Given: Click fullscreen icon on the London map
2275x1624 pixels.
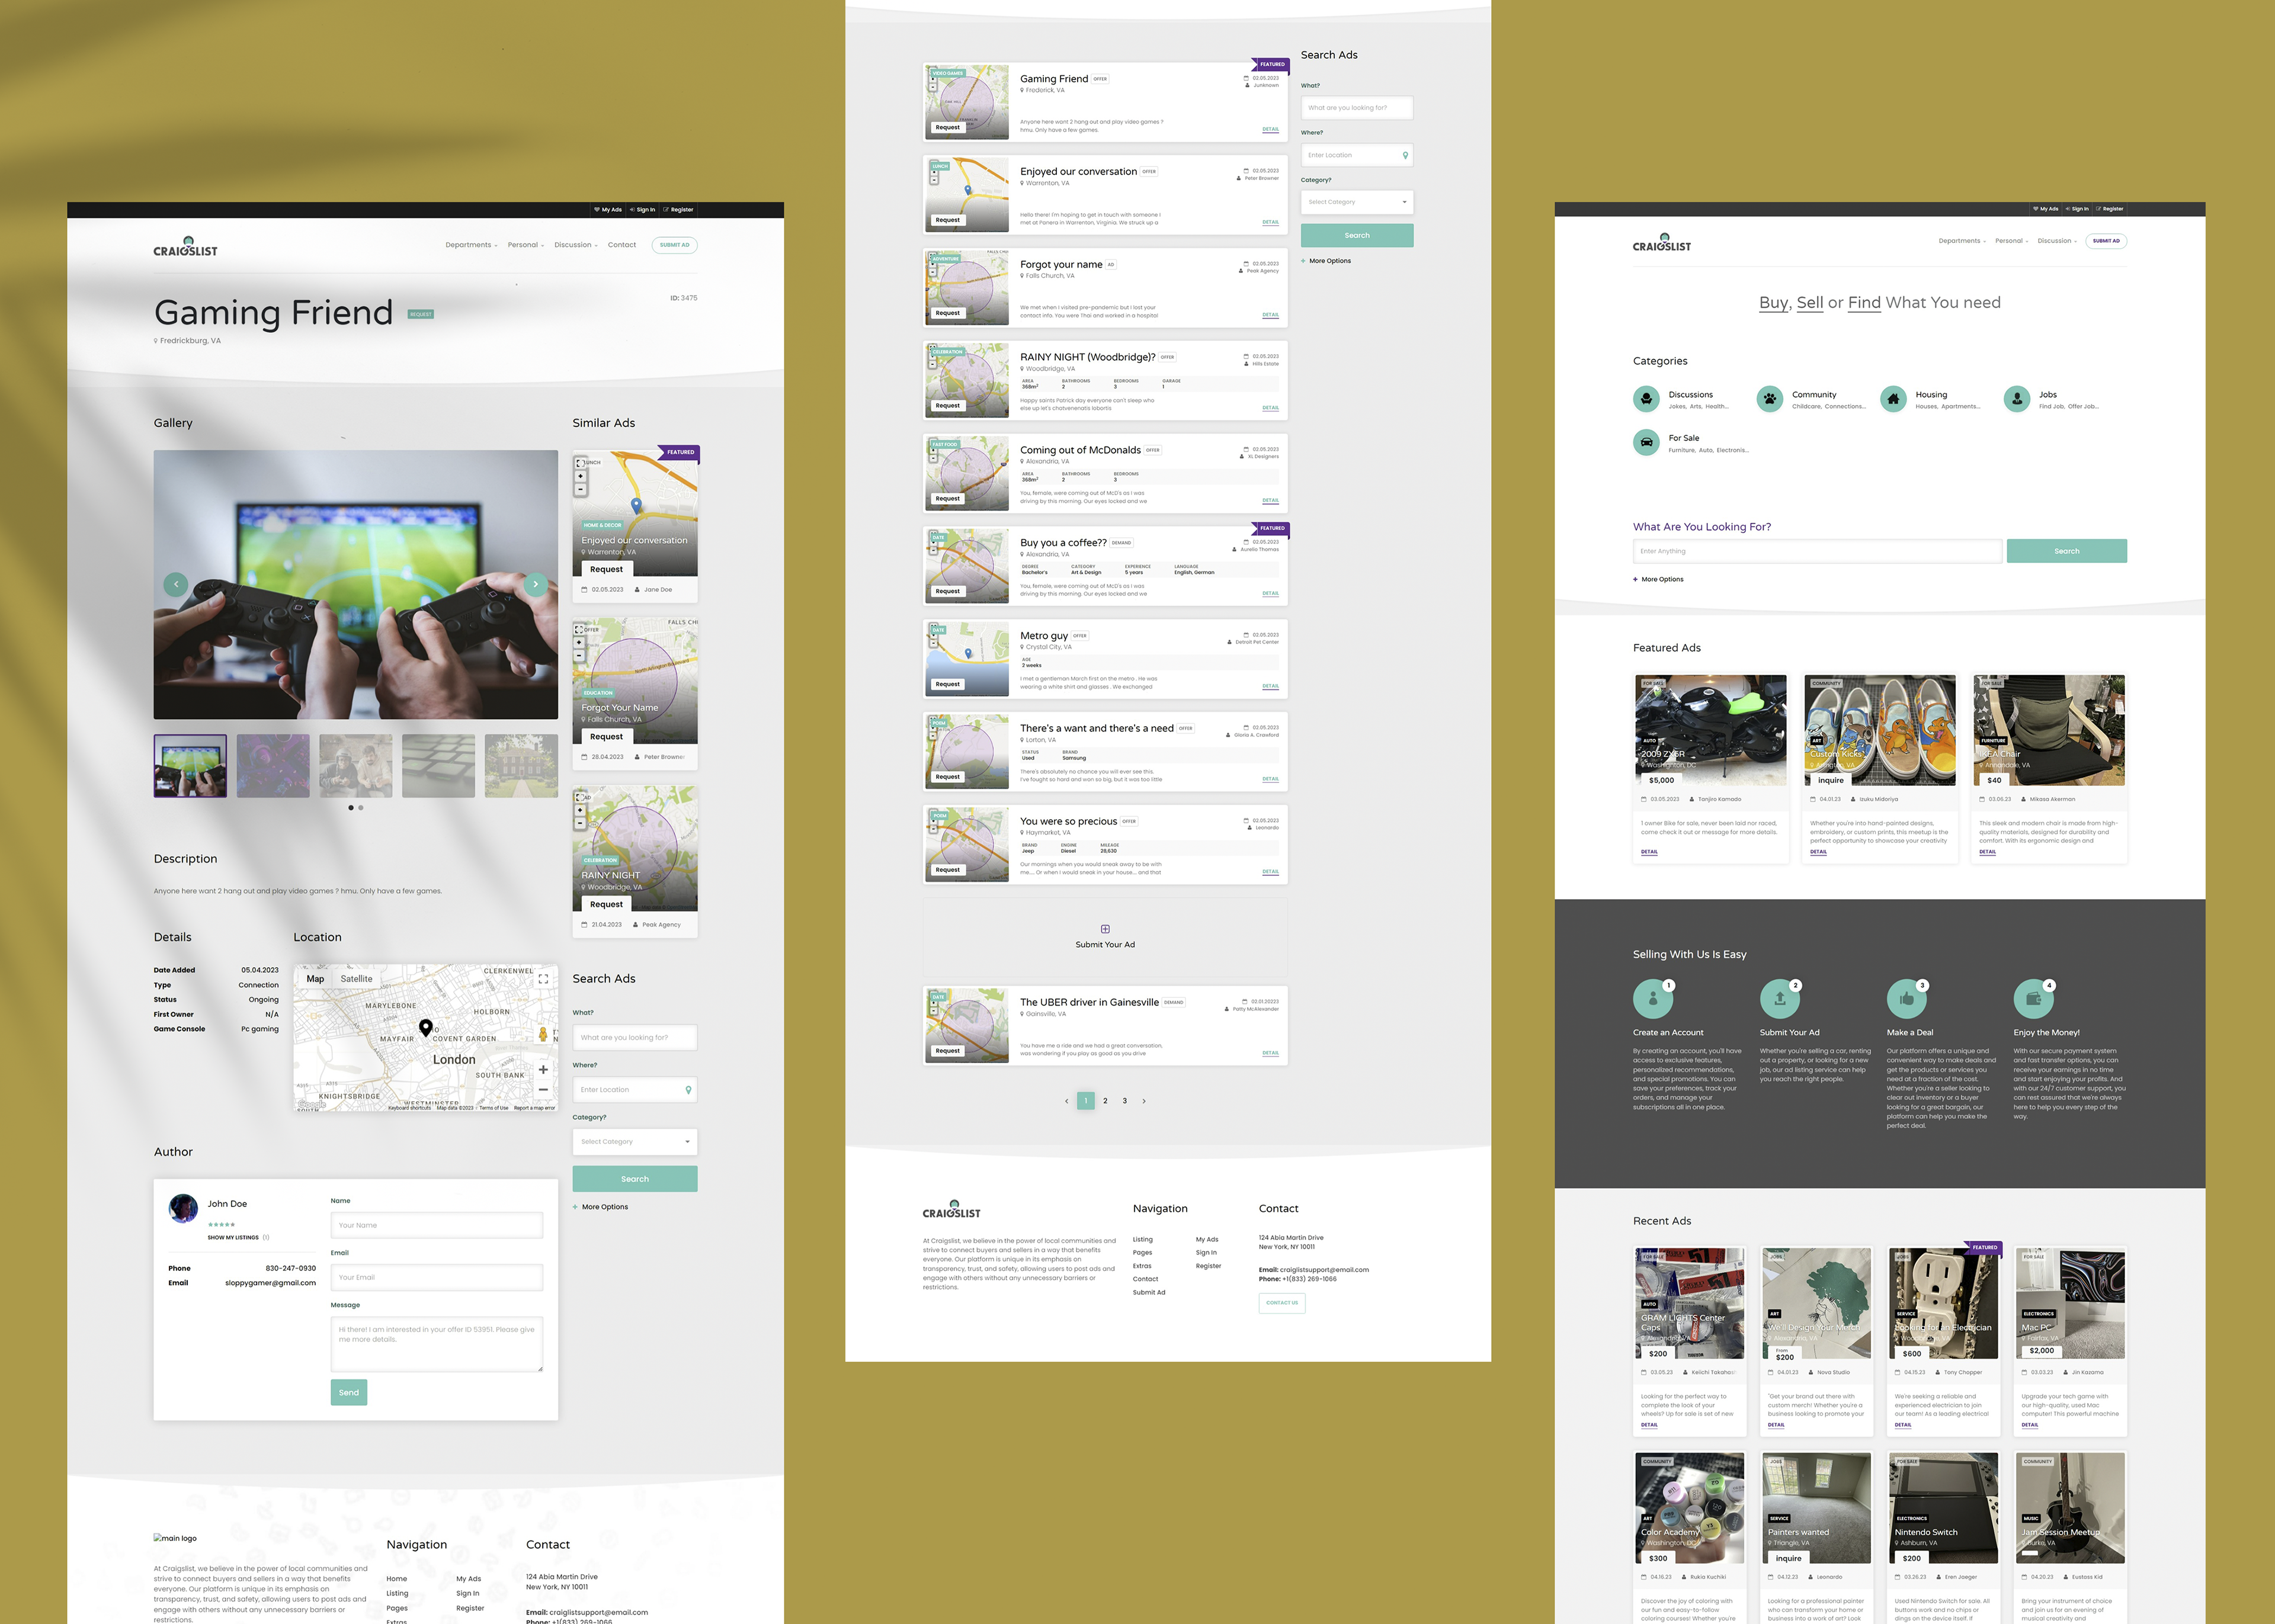Looking at the screenshot, I should (543, 979).
